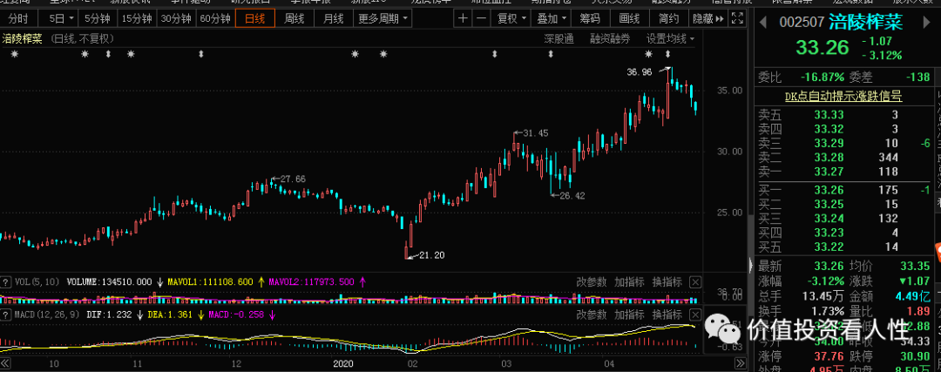Click the 27.66 price label on chart
The image size is (941, 372).
point(293,179)
